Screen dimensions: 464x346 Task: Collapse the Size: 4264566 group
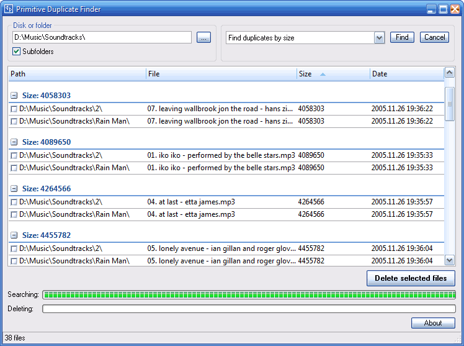coord(14,189)
